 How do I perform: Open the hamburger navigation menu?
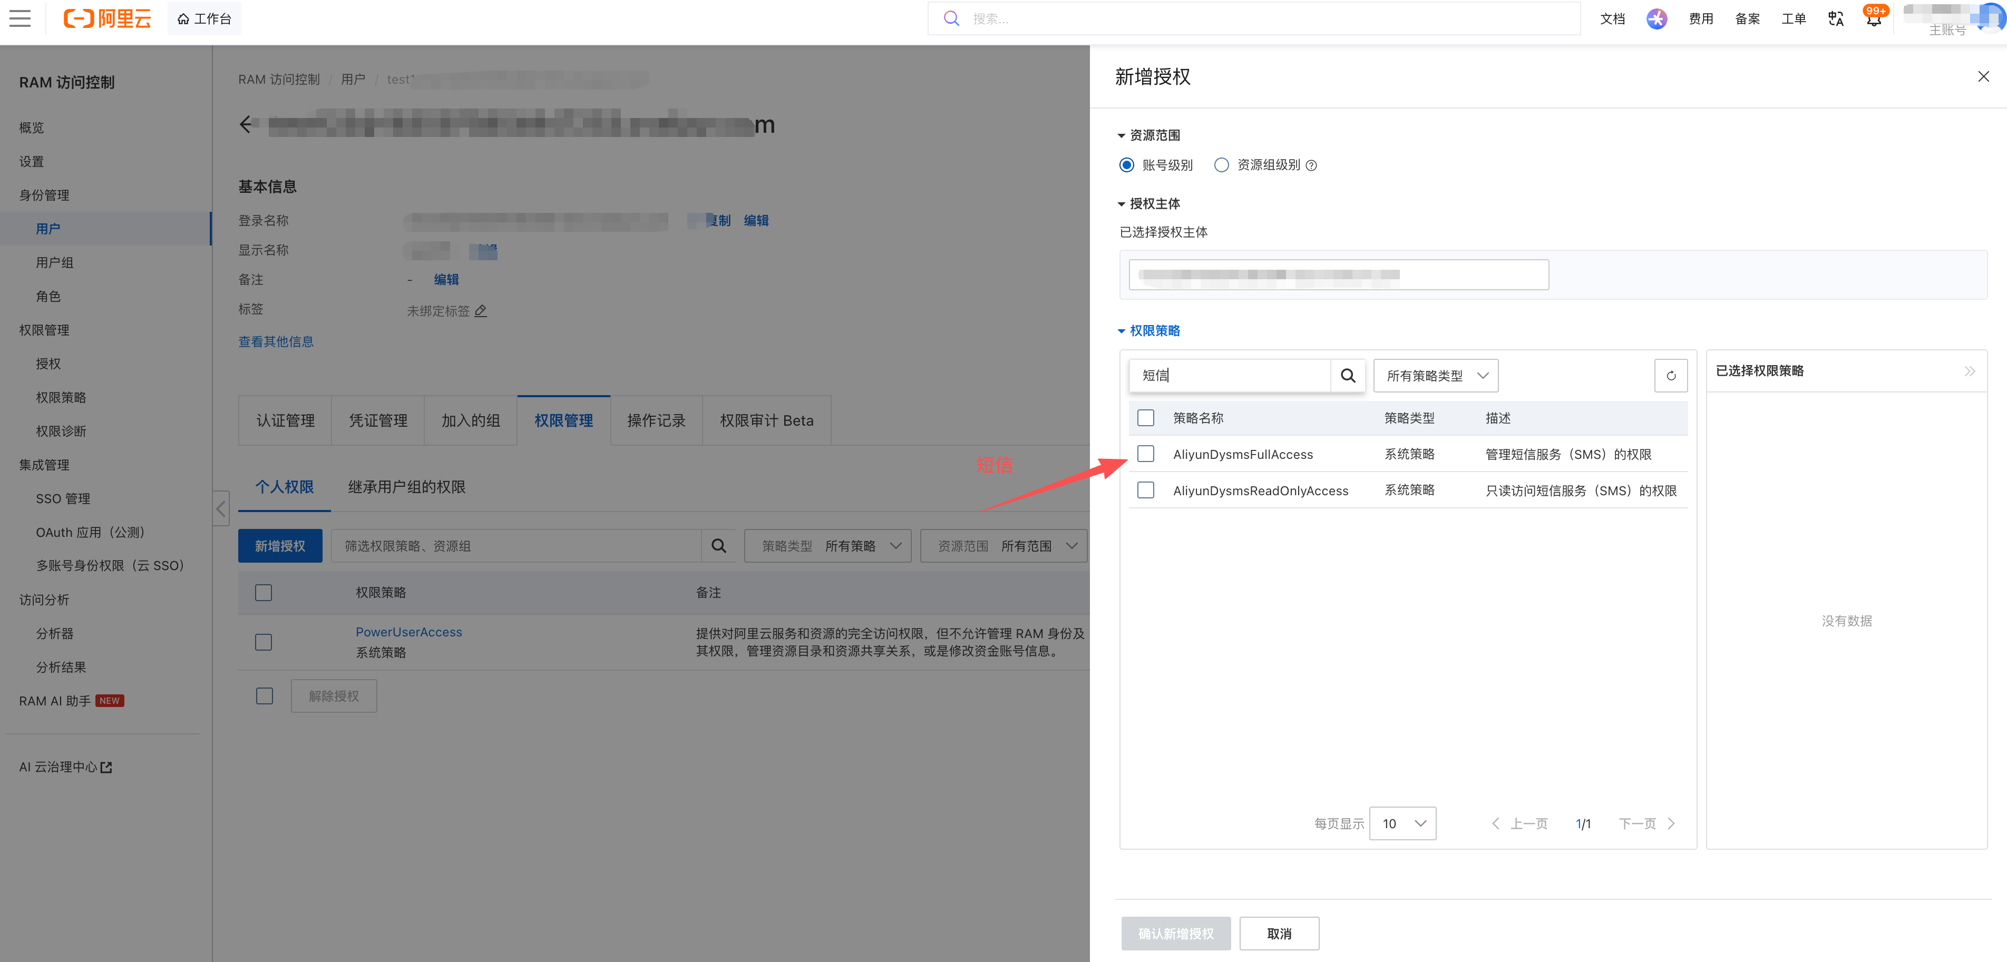click(x=20, y=18)
